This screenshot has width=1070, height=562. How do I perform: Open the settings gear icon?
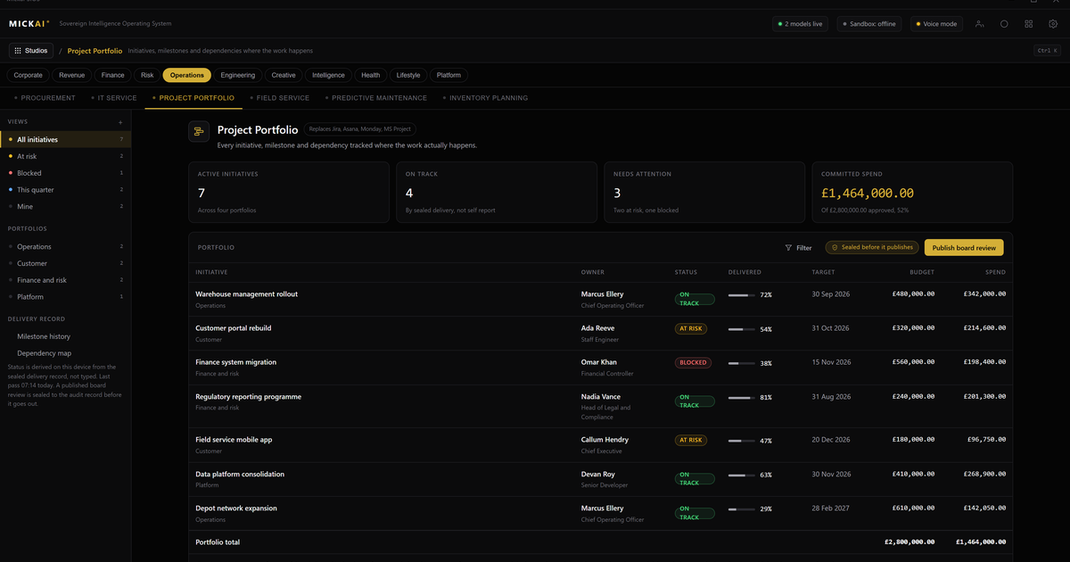click(x=1053, y=24)
